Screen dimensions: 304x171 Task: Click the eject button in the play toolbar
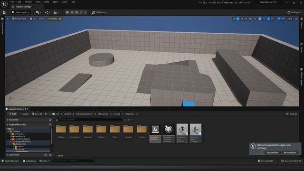[x=81, y=12]
